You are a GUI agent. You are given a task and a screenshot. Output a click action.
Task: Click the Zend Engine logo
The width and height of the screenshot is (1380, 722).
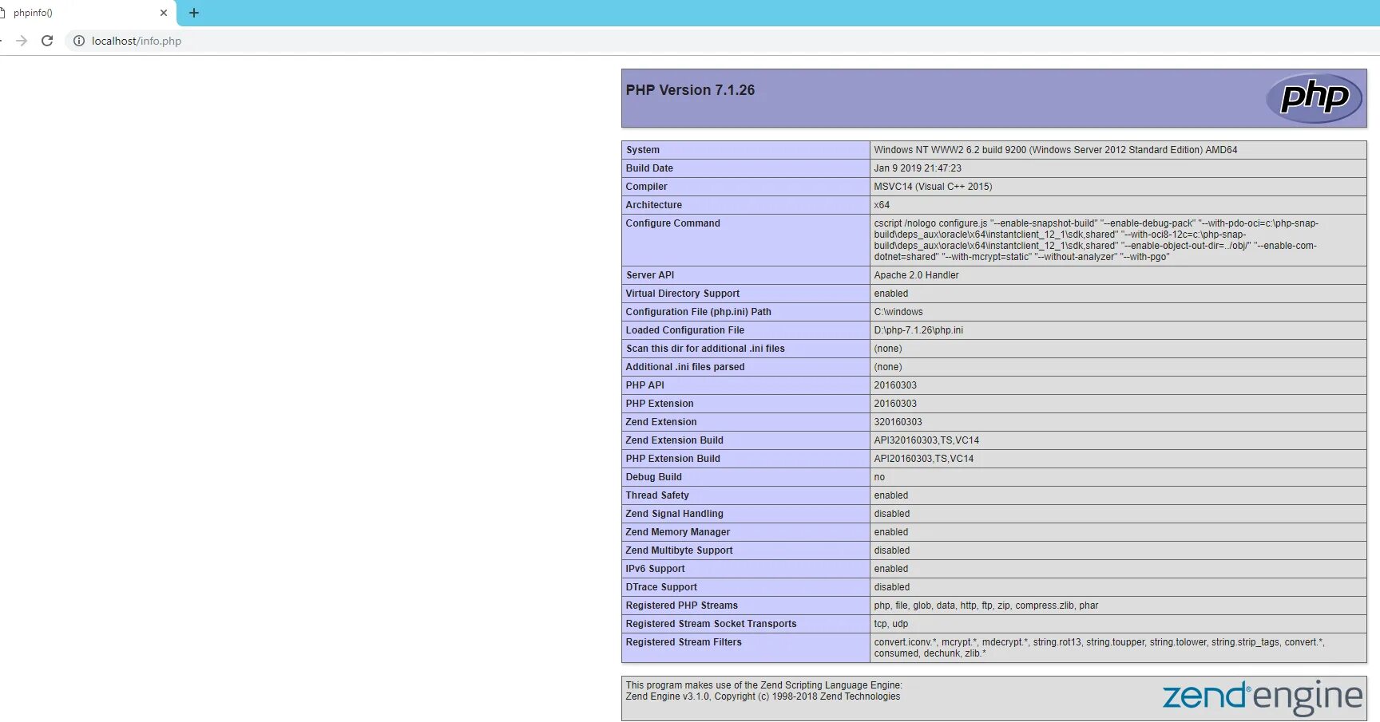coord(1262,696)
